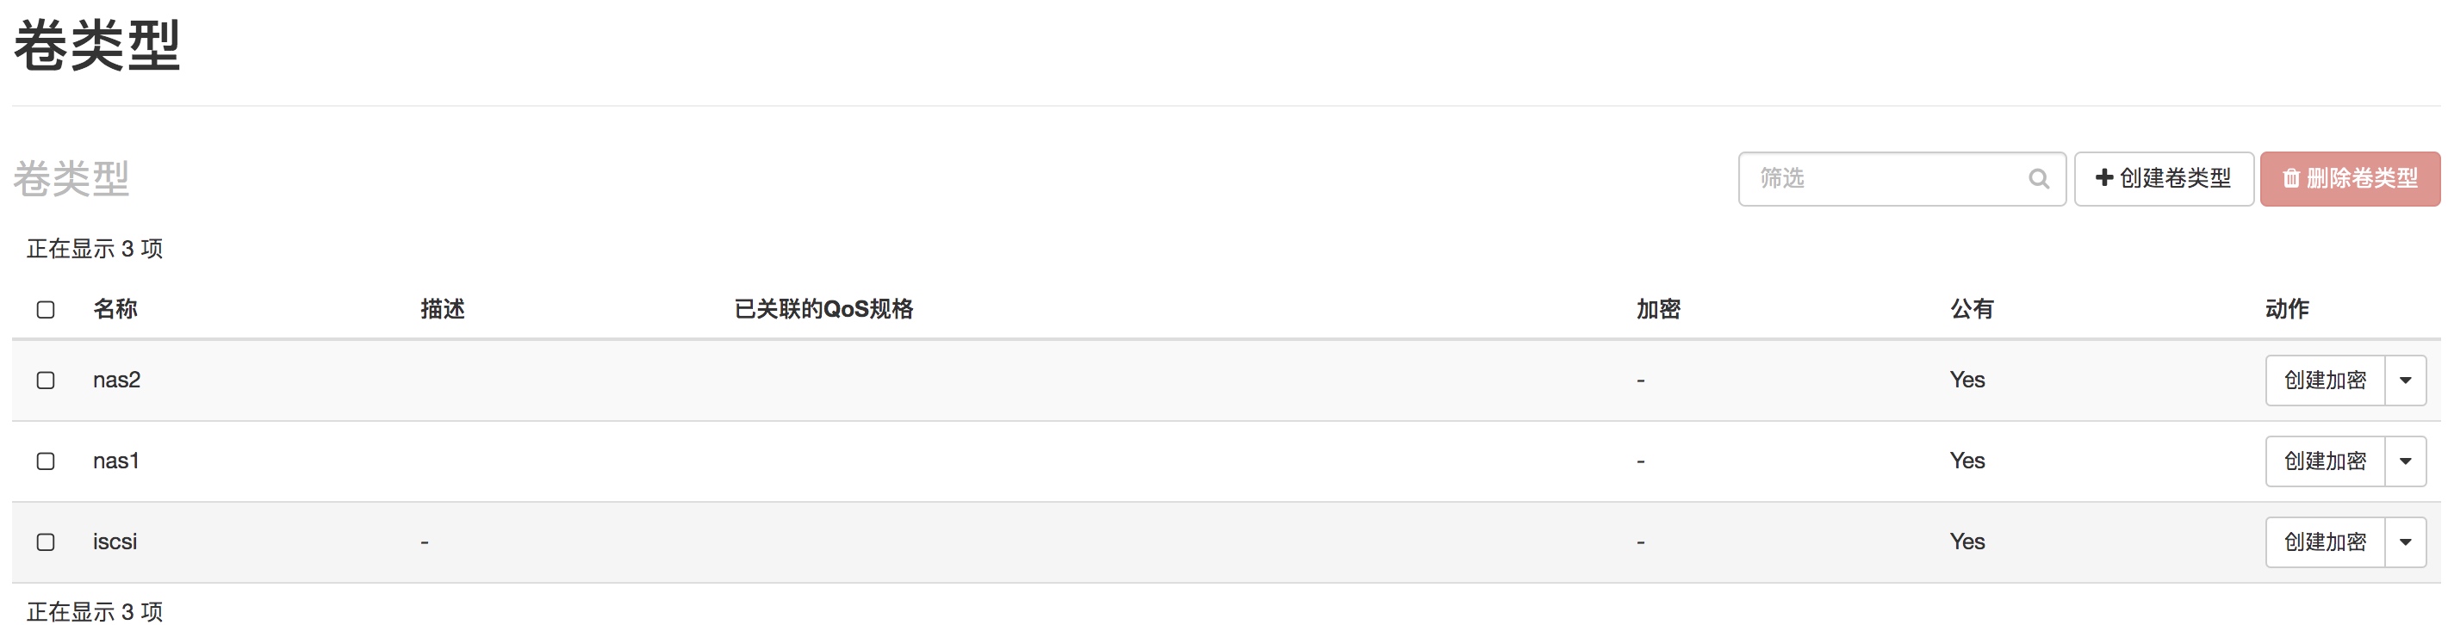Click the 公有 column header

coord(1972,309)
